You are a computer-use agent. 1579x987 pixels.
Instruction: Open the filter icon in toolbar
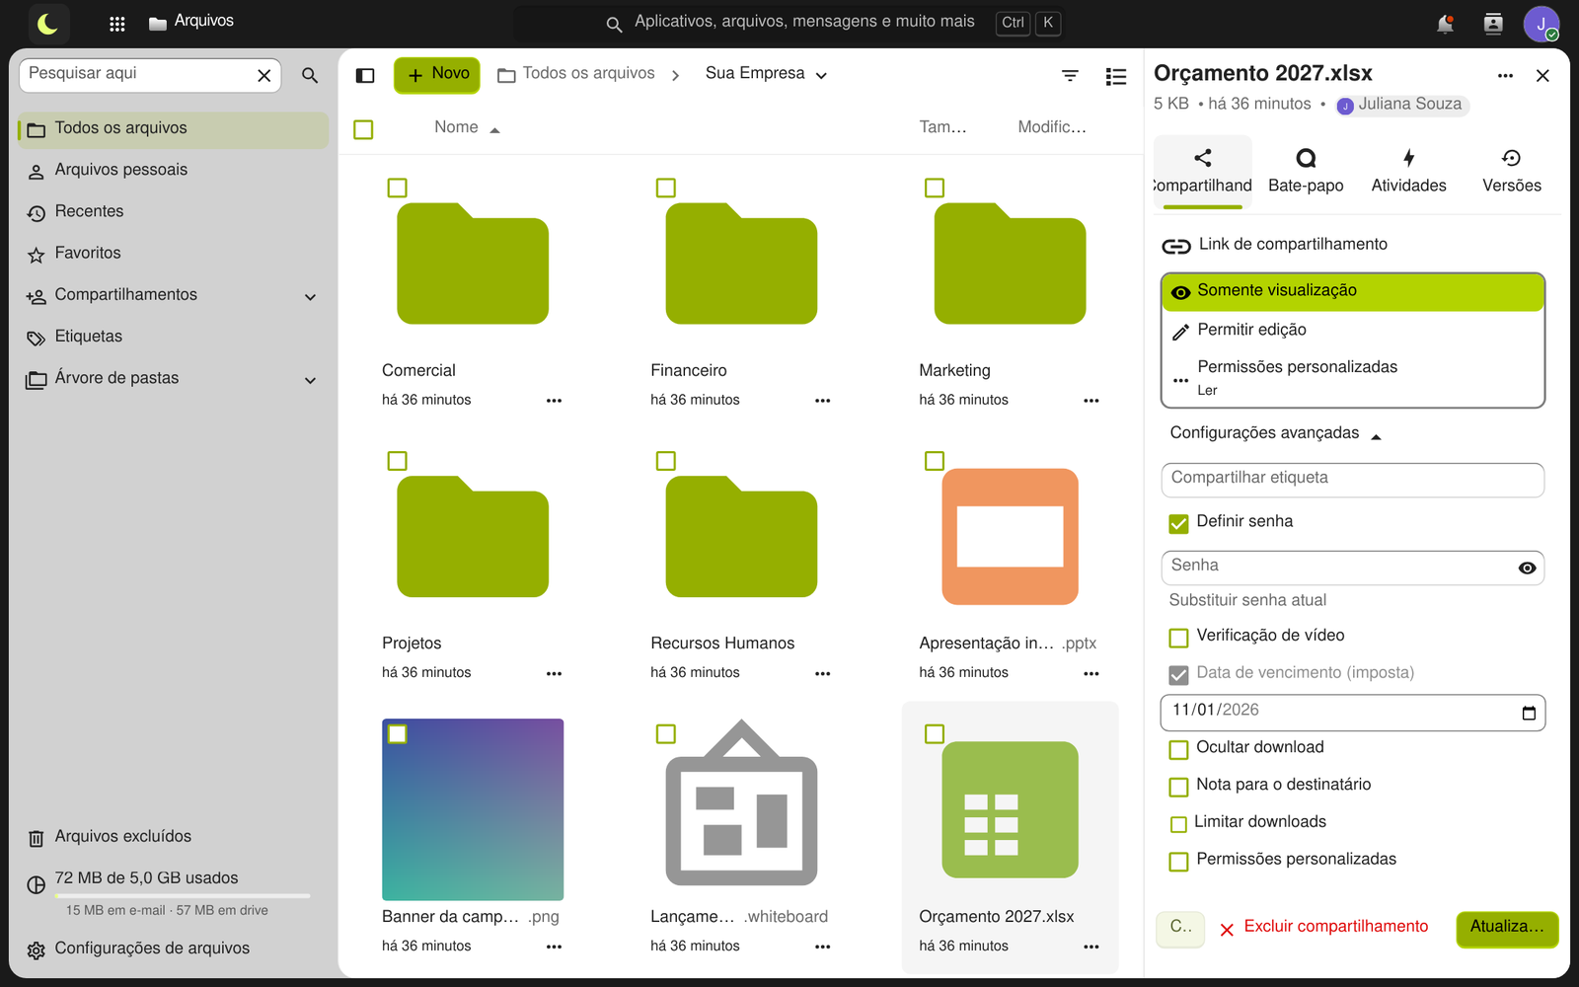pos(1070,75)
